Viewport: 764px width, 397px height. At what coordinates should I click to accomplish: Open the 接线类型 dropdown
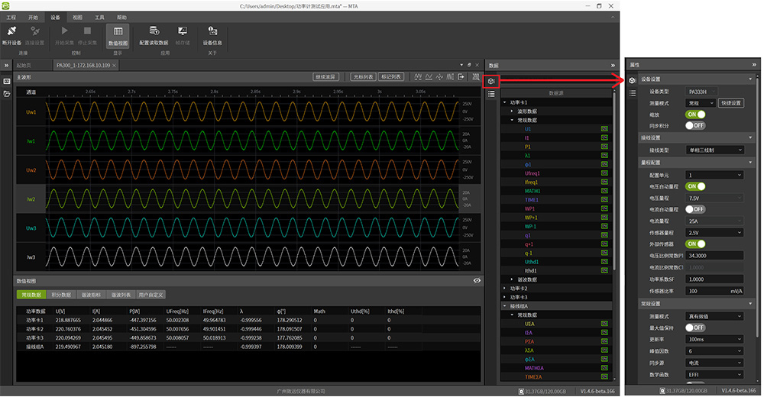coord(714,150)
